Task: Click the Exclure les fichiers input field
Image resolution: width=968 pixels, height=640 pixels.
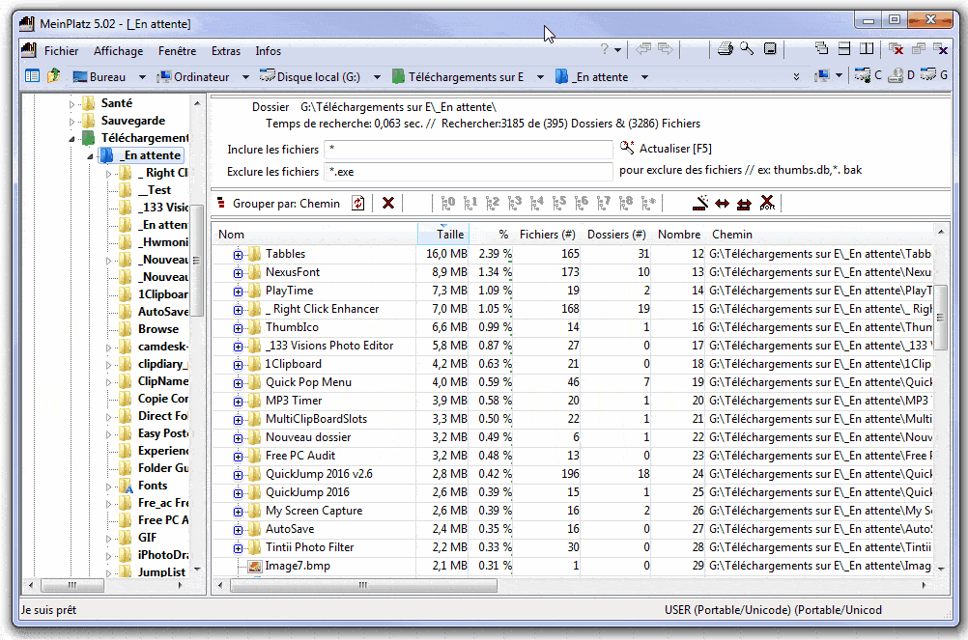Action: coord(469,172)
